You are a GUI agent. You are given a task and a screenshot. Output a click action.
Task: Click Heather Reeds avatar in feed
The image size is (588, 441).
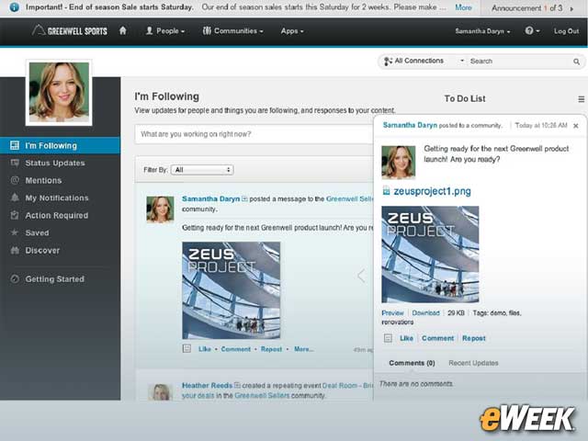click(x=161, y=392)
